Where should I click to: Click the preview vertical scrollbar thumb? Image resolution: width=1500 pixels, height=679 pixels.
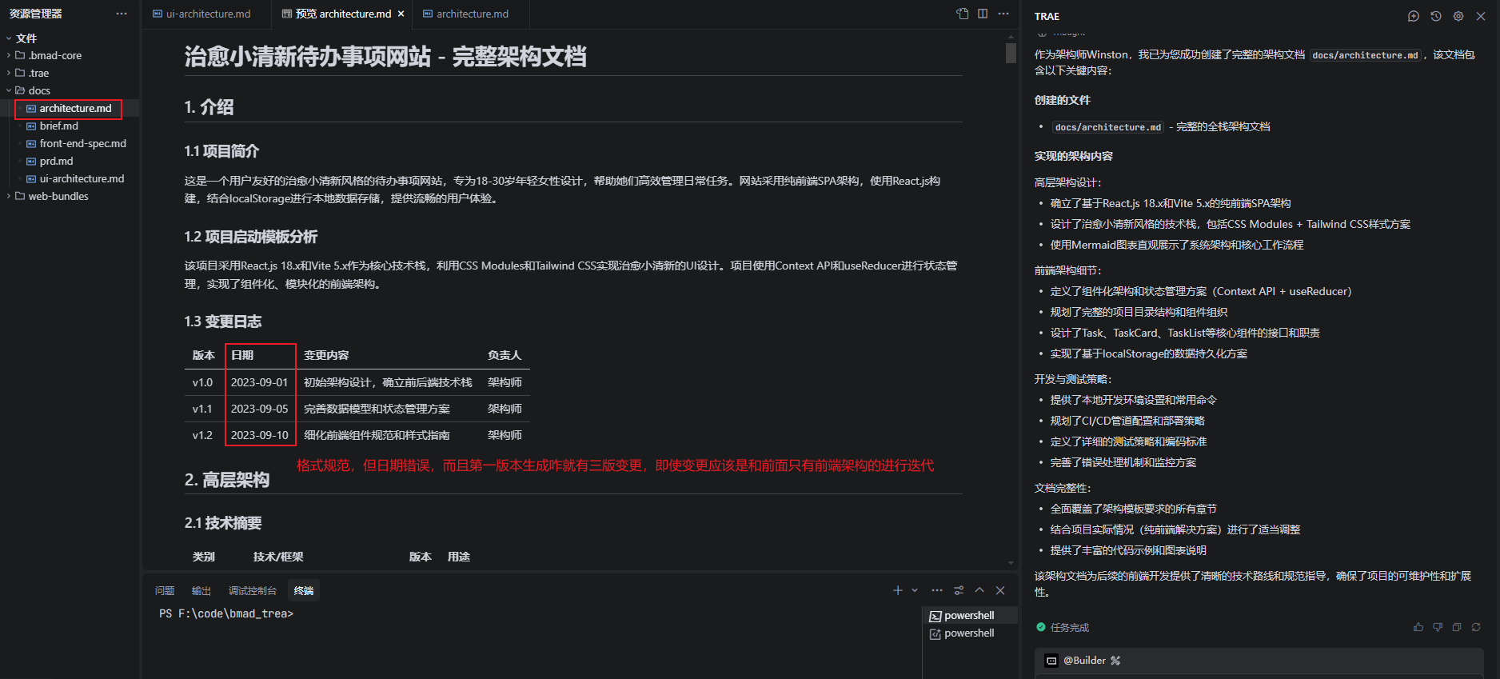(x=1011, y=53)
